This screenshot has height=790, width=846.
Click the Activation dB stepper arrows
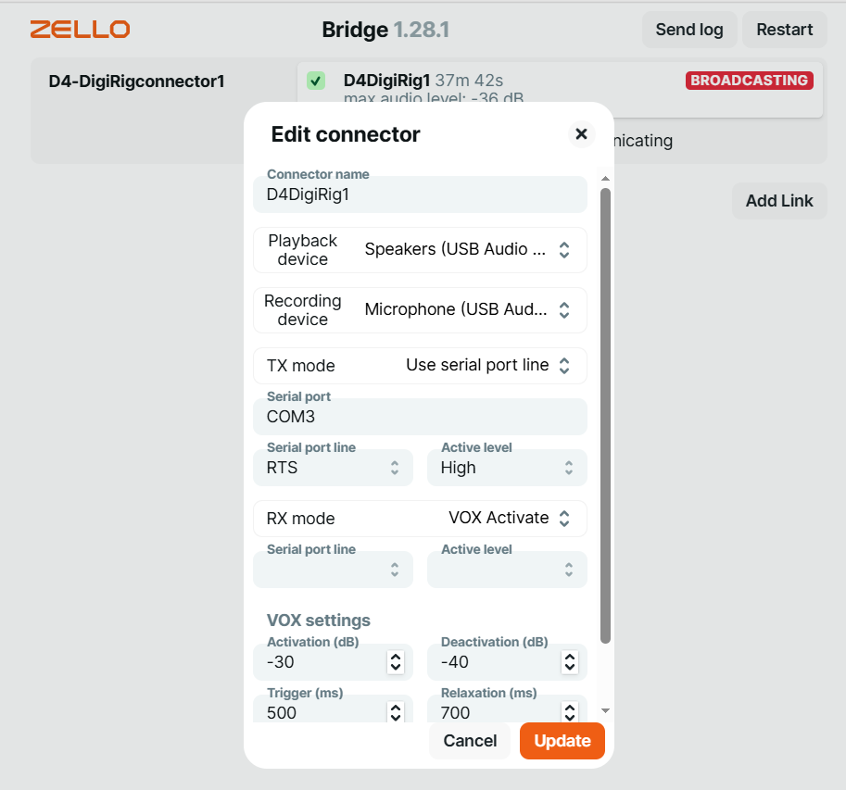396,662
